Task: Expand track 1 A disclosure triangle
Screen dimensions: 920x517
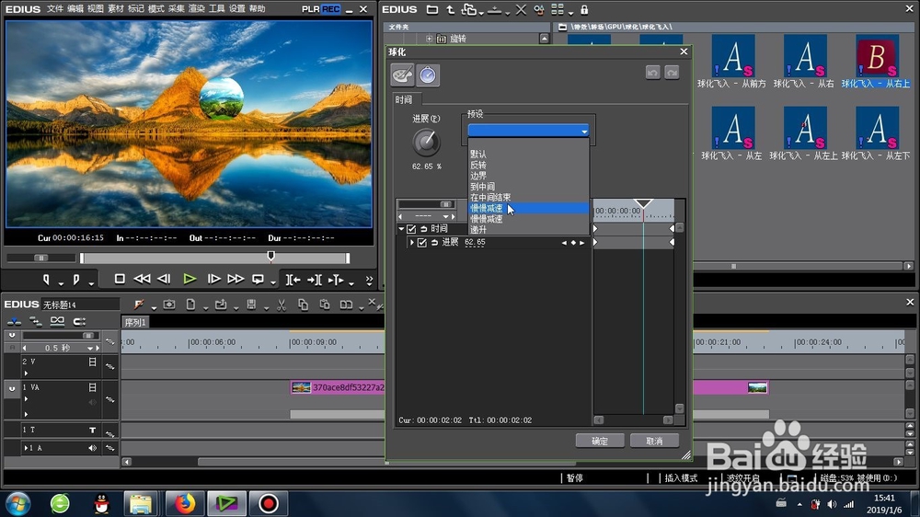Action: 26,448
